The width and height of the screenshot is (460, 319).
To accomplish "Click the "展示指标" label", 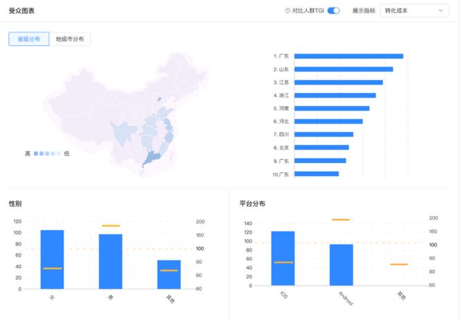I will [x=364, y=10].
